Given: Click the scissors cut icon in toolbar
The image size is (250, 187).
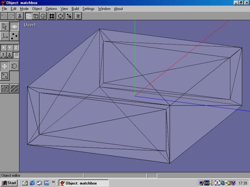Looking at the screenshot, I should tap(20, 16).
